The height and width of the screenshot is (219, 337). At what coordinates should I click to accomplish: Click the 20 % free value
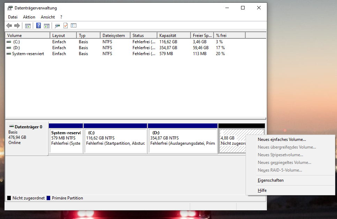pos(220,54)
